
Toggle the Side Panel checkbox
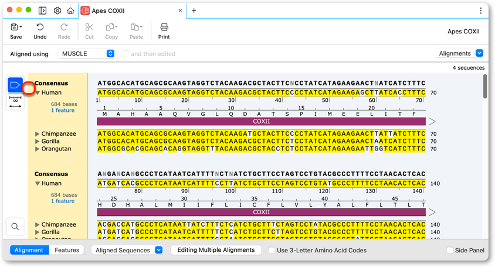tap(450, 250)
